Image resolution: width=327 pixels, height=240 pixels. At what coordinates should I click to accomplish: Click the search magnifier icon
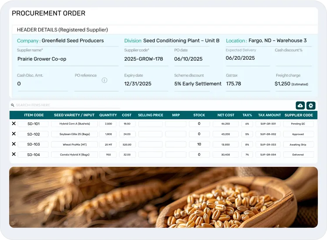[13, 105]
